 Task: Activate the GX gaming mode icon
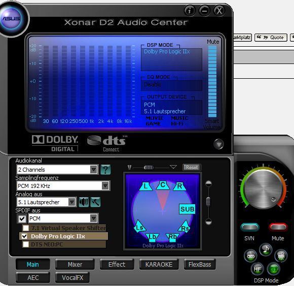(x=273, y=269)
